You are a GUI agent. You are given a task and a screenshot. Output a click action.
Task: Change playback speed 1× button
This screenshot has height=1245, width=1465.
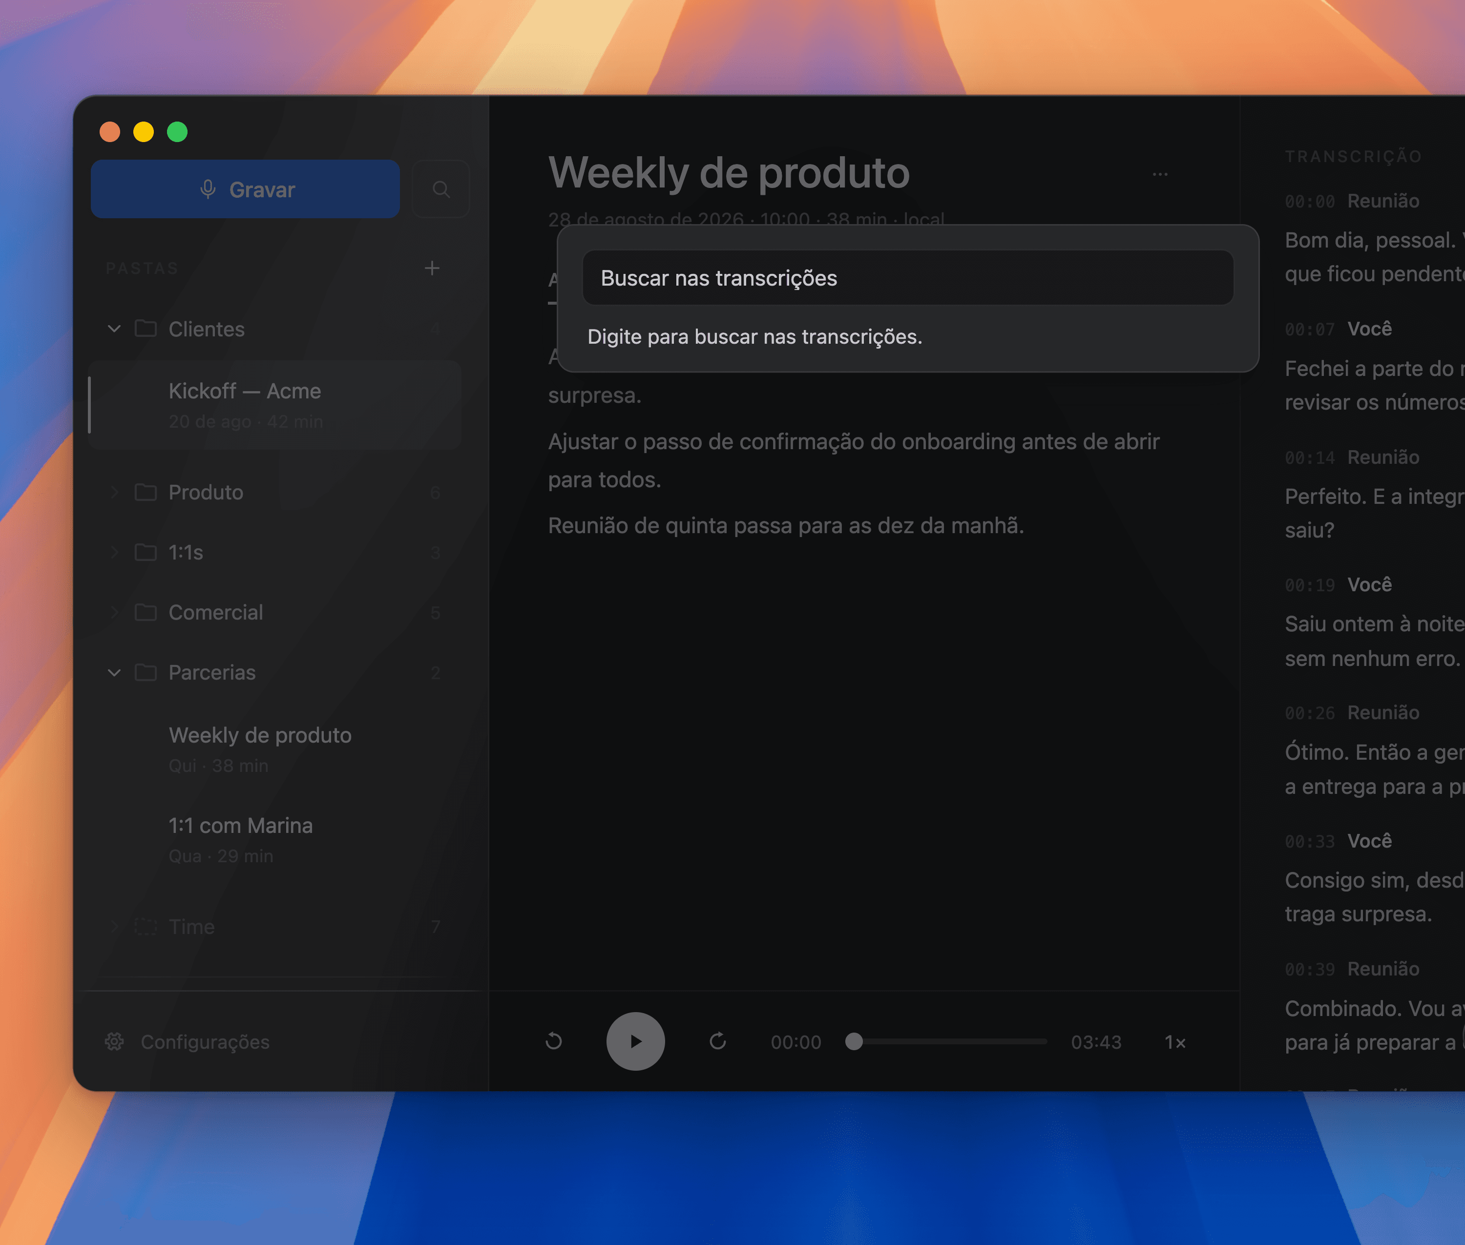coord(1175,1042)
